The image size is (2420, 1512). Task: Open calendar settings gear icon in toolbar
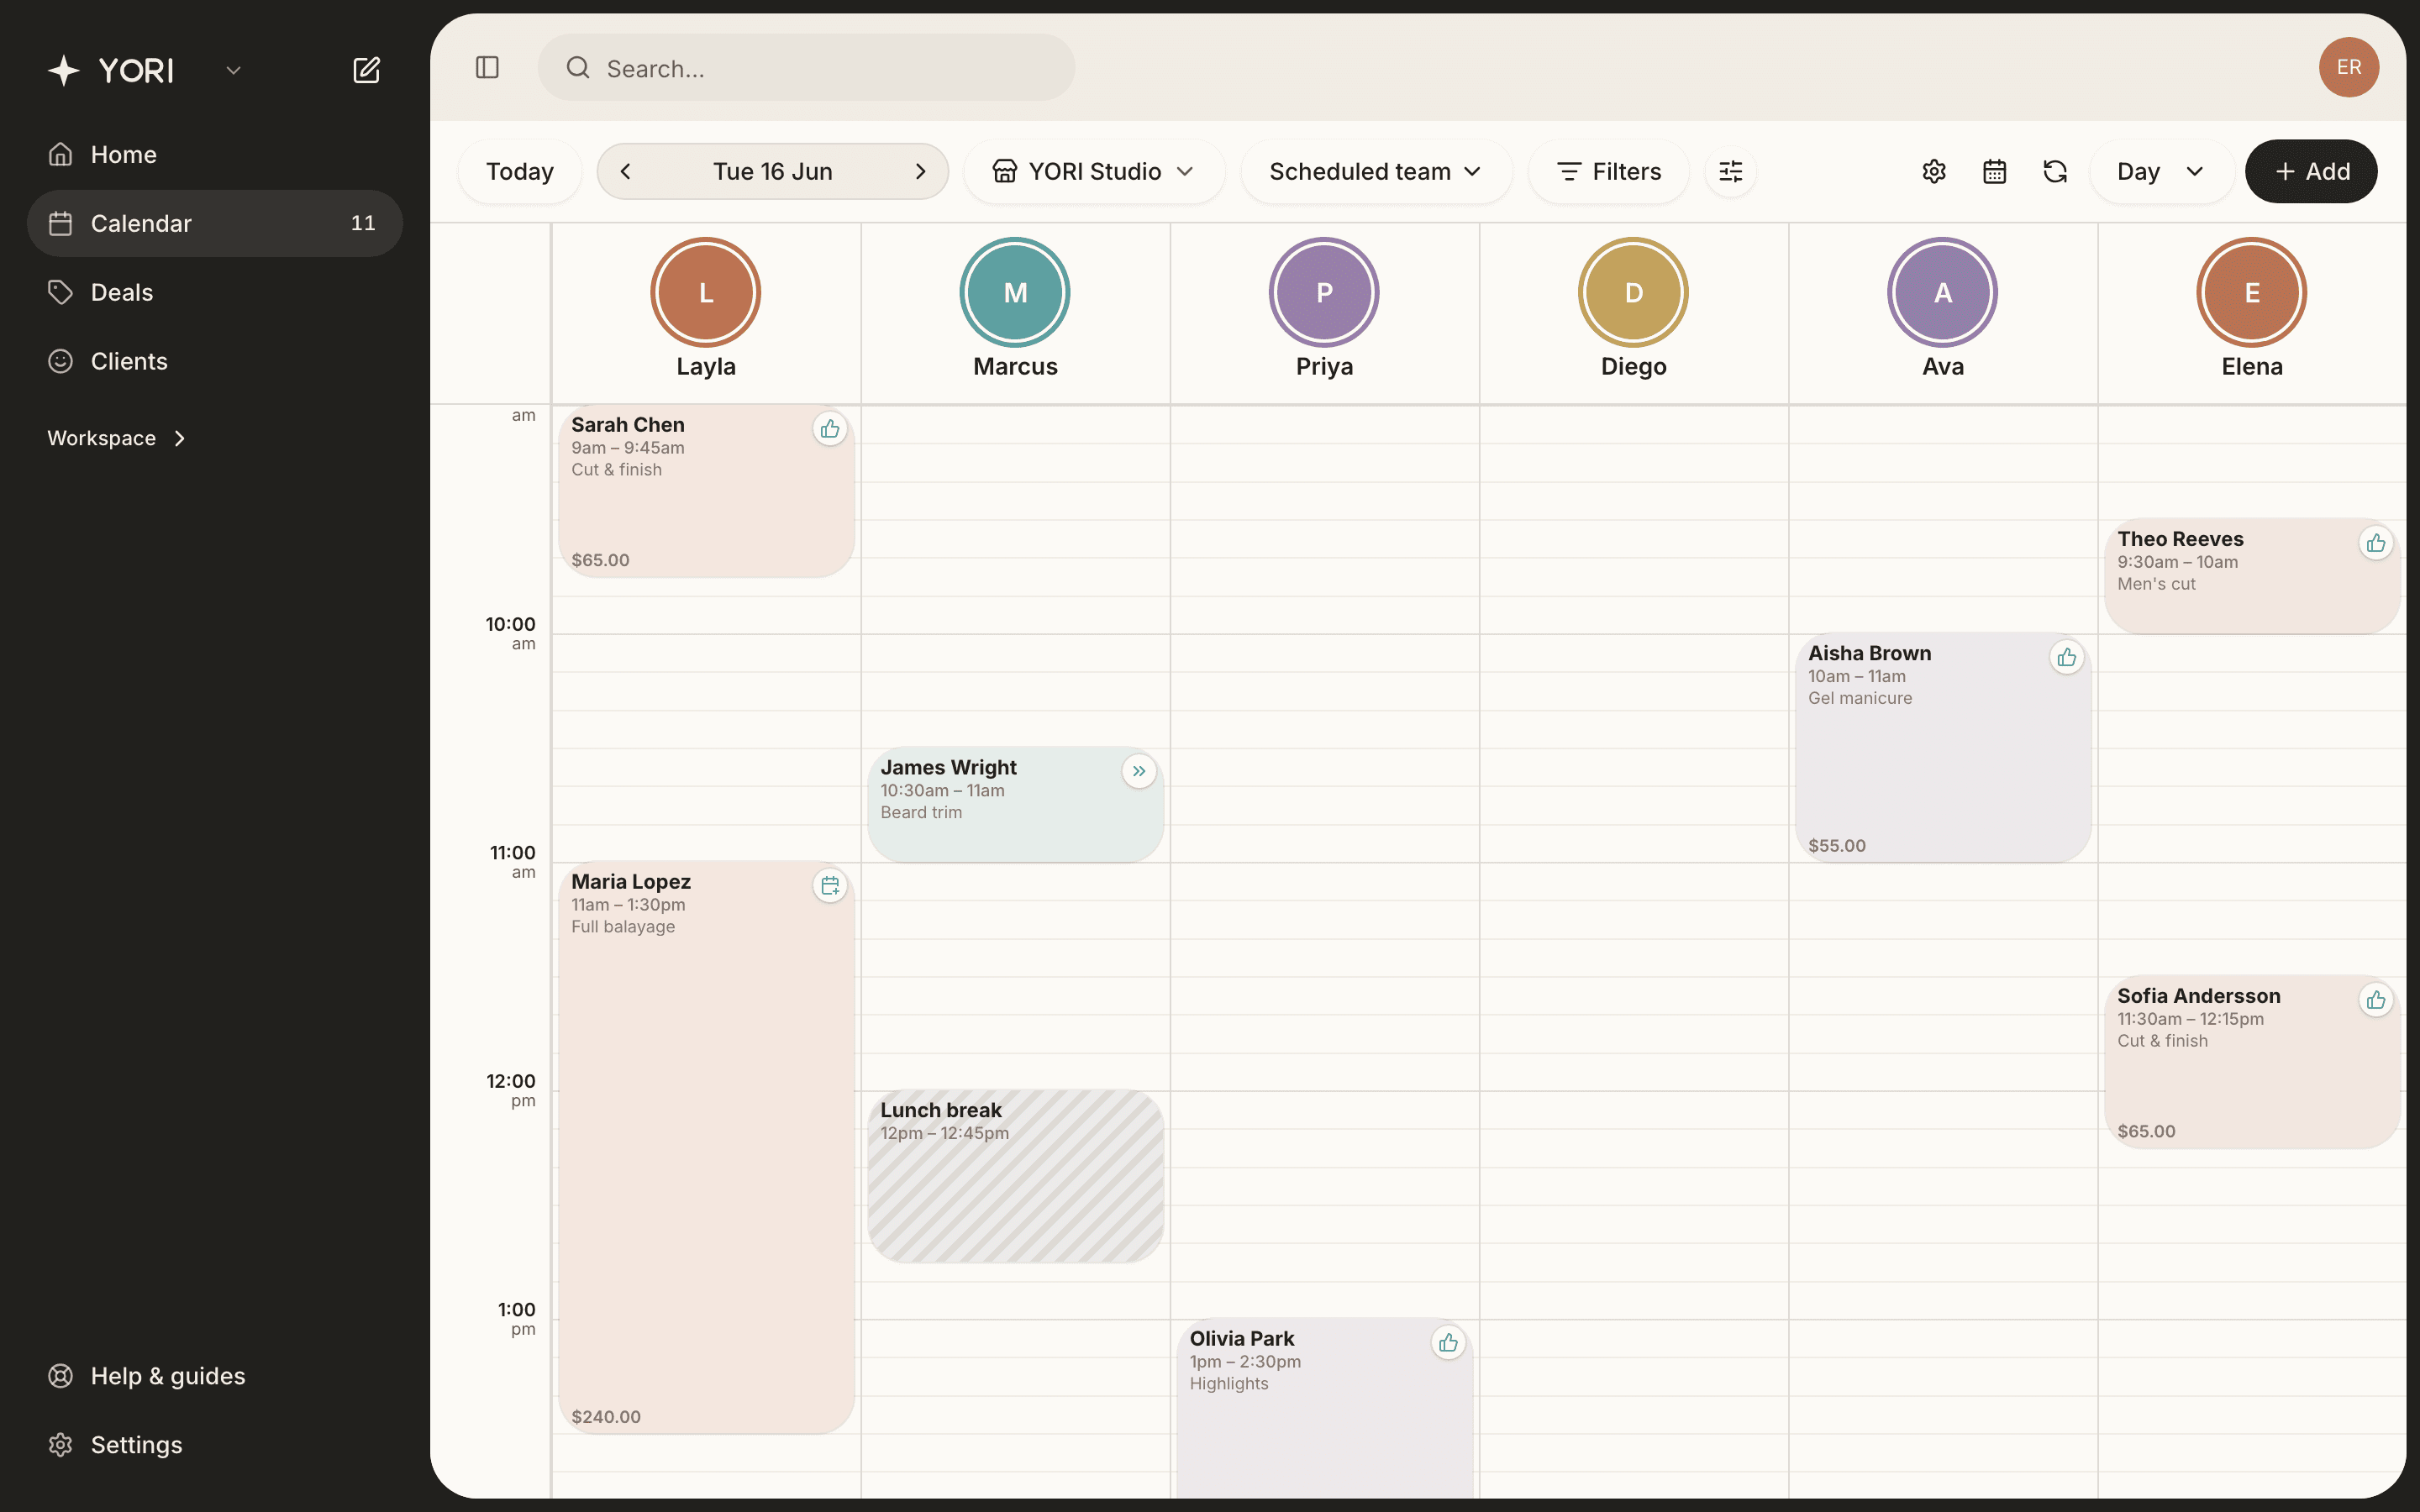[1934, 171]
